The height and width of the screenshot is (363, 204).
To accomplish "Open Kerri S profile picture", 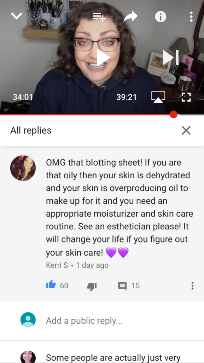I will [23, 168].
